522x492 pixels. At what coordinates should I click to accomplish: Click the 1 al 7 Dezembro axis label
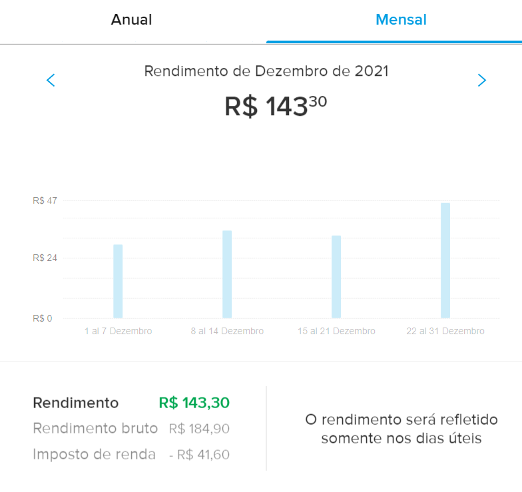coord(119,331)
